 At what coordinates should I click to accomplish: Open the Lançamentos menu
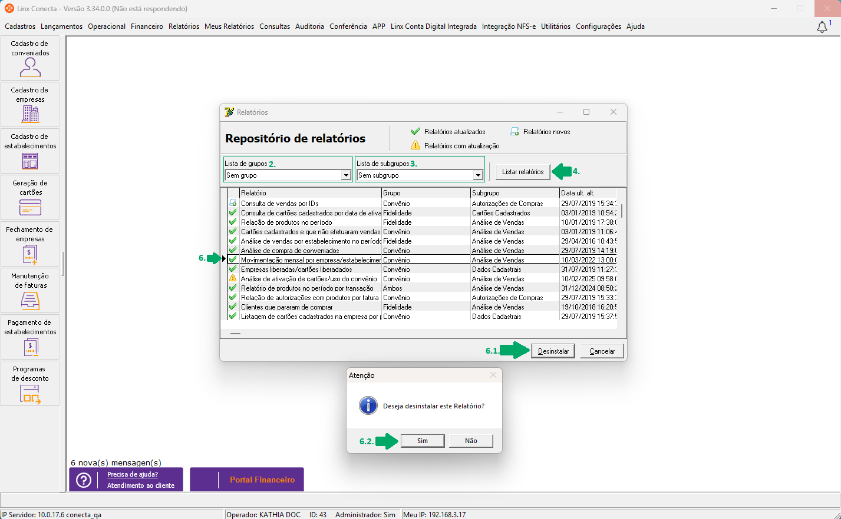point(62,26)
